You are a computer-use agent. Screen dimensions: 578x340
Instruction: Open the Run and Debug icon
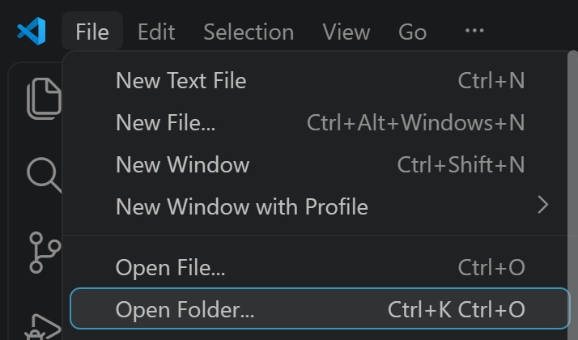[x=43, y=327]
